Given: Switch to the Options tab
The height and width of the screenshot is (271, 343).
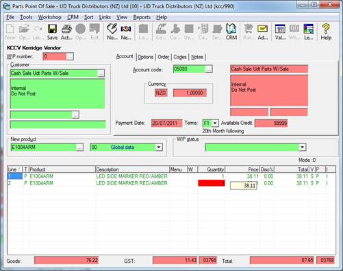Looking at the screenshot, I should (x=145, y=57).
